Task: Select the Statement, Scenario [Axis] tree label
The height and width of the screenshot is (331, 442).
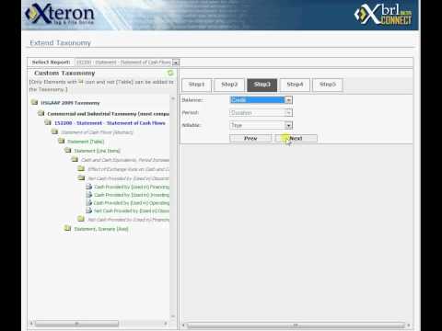Action: [101, 229]
